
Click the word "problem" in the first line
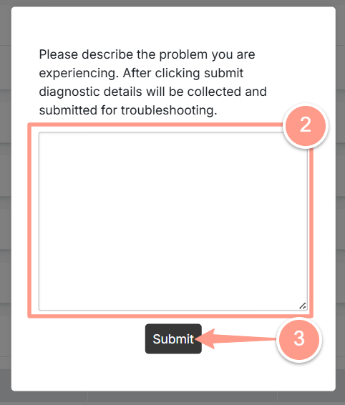click(183, 54)
